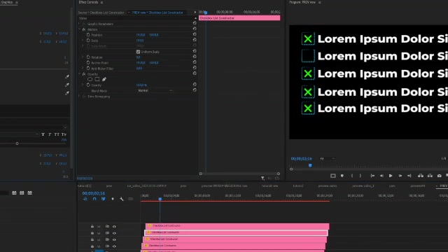Screen dimensions: 448x252
Task: Reset the Position parameter
Action: (x=195, y=34)
